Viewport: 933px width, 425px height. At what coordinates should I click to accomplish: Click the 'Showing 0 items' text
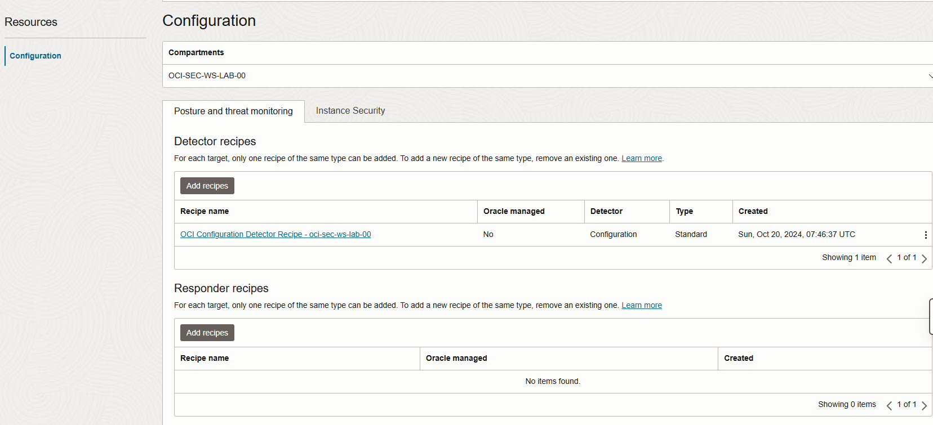coord(847,404)
